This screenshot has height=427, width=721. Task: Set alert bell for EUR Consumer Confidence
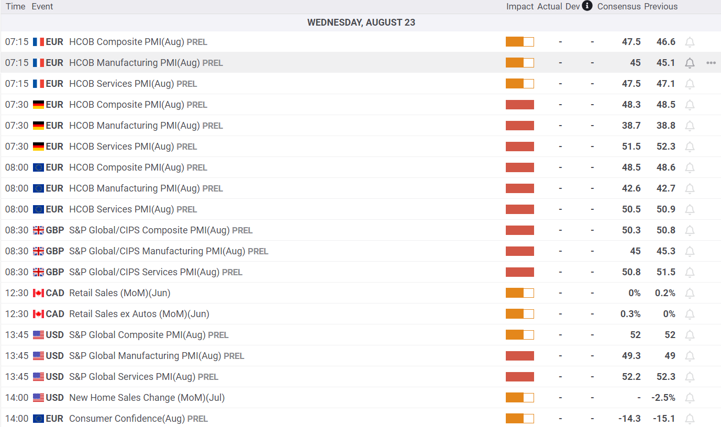pyautogui.click(x=690, y=419)
